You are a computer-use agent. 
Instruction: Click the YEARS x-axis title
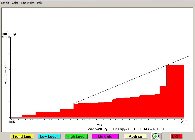[101, 125]
